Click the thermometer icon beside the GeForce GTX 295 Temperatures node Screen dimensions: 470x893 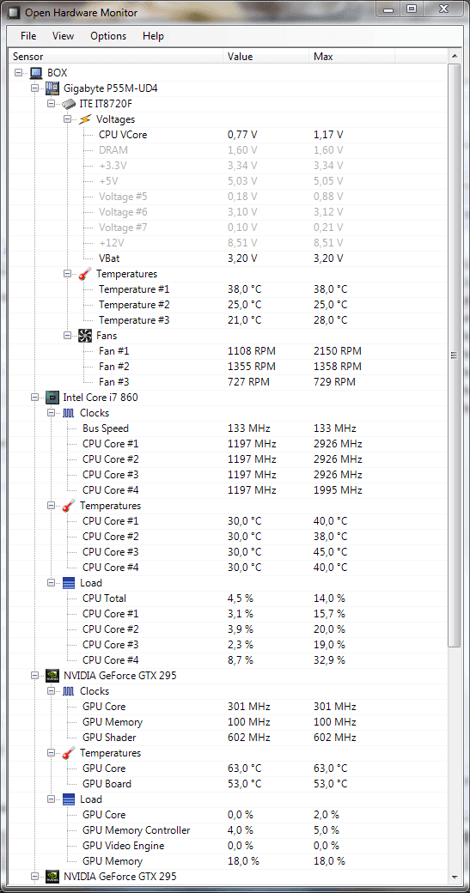[x=69, y=753]
